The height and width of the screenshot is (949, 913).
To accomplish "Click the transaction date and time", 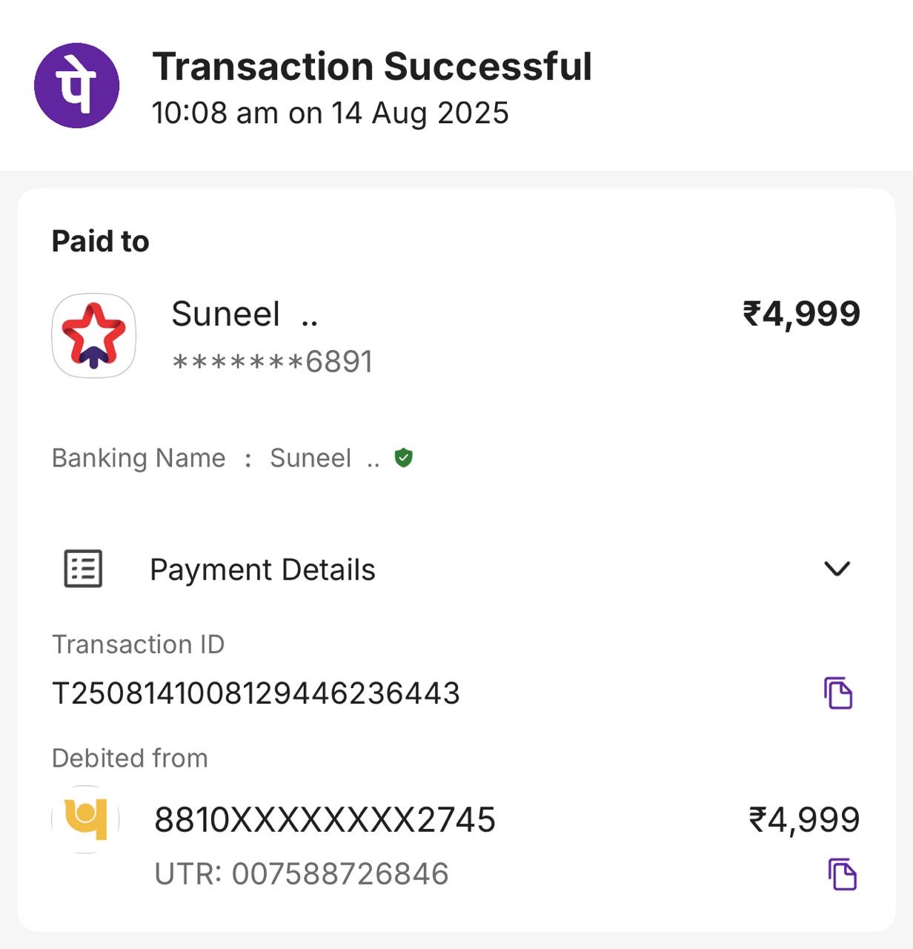I will [330, 113].
